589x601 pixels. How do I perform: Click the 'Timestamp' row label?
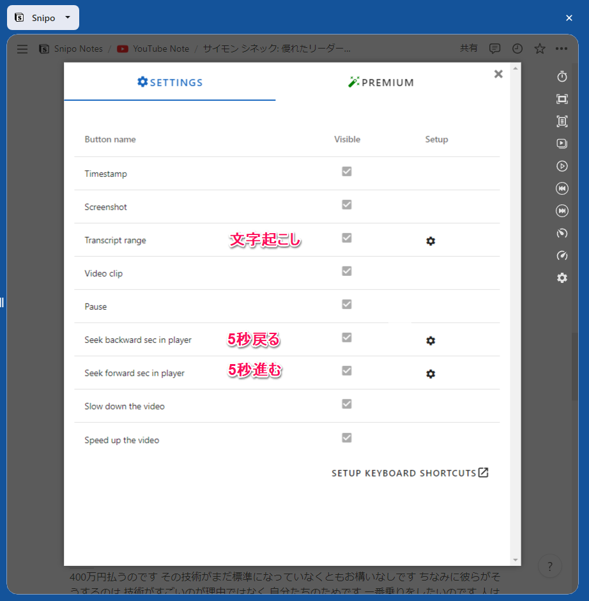pyautogui.click(x=106, y=174)
